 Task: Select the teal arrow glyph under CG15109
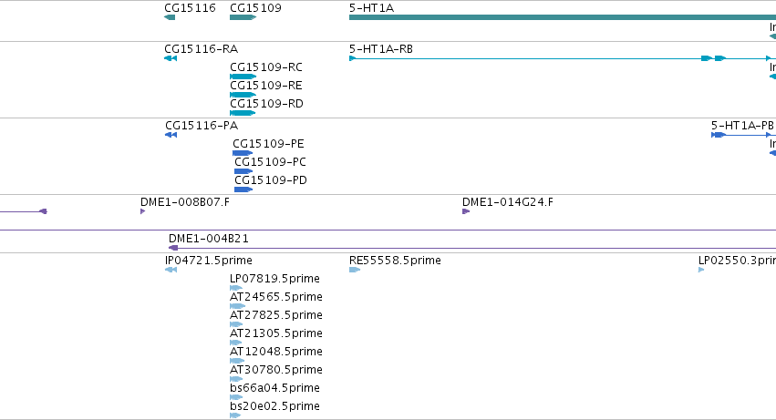(x=243, y=17)
